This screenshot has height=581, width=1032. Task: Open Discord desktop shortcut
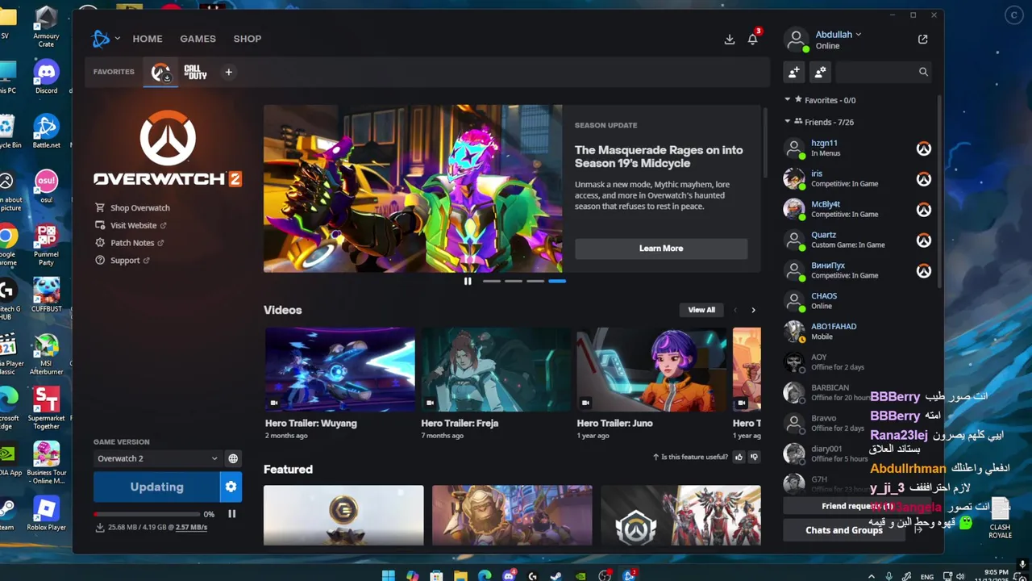[x=46, y=77]
